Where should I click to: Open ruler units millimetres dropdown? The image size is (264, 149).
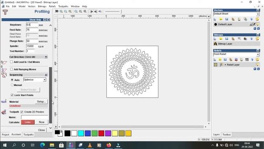[209, 16]
